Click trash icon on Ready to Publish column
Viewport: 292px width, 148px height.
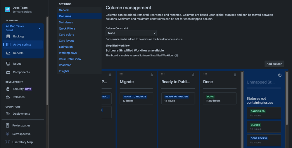(193, 75)
